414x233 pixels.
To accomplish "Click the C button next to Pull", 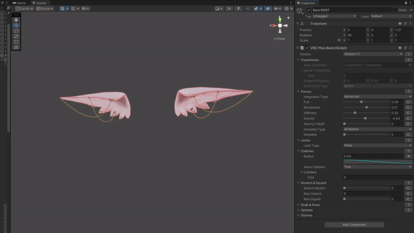I will (408, 102).
